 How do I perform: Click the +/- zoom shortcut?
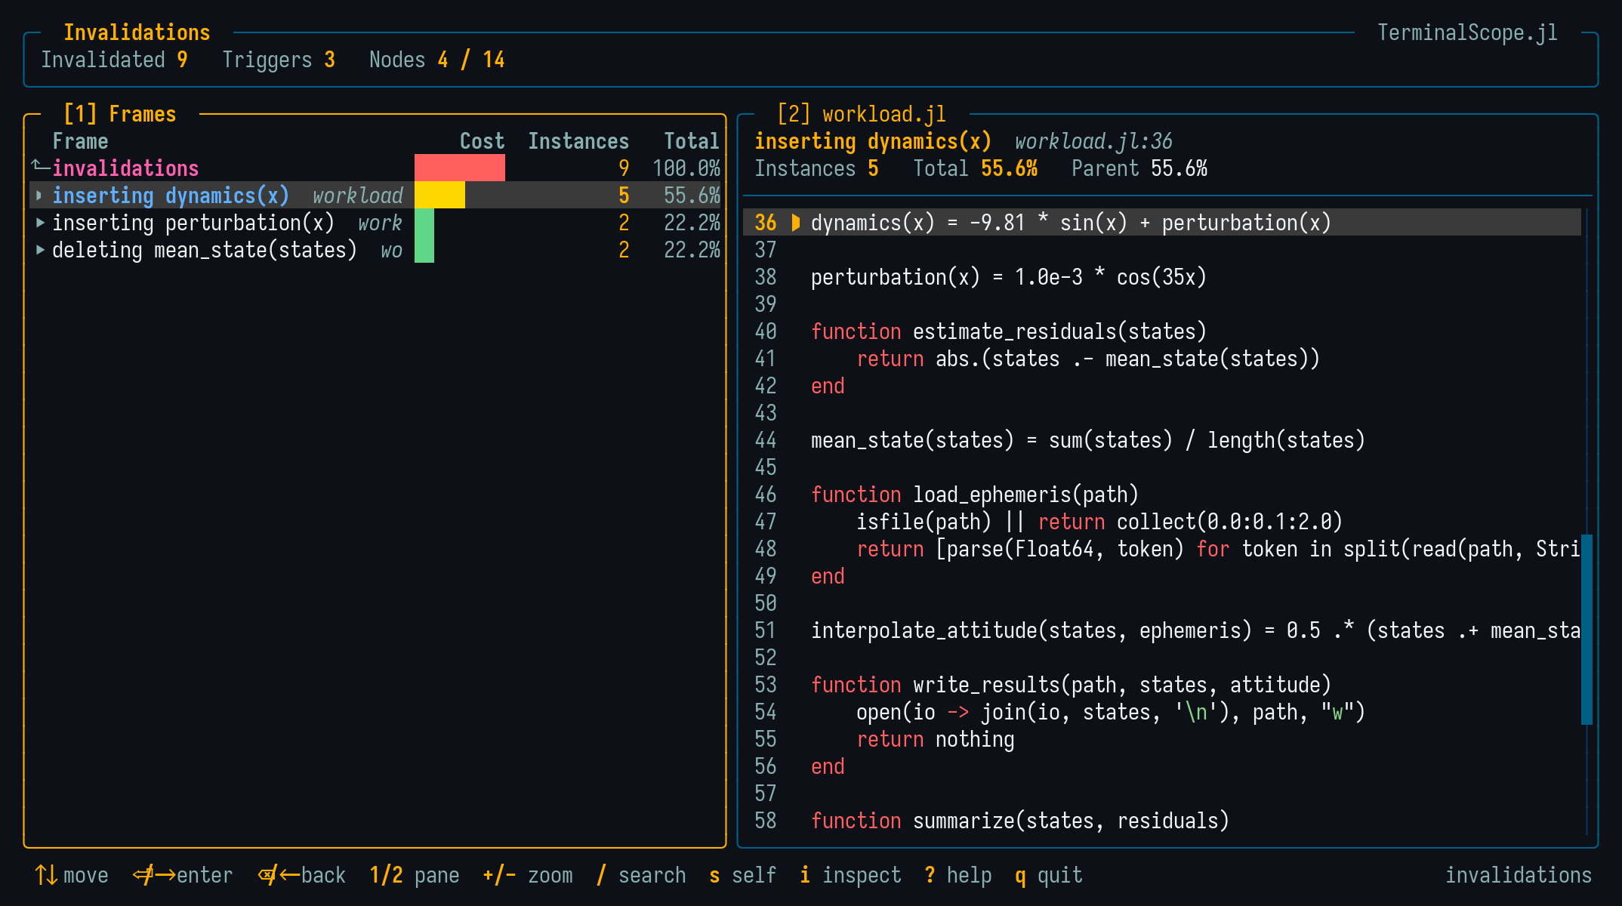[x=528, y=875]
